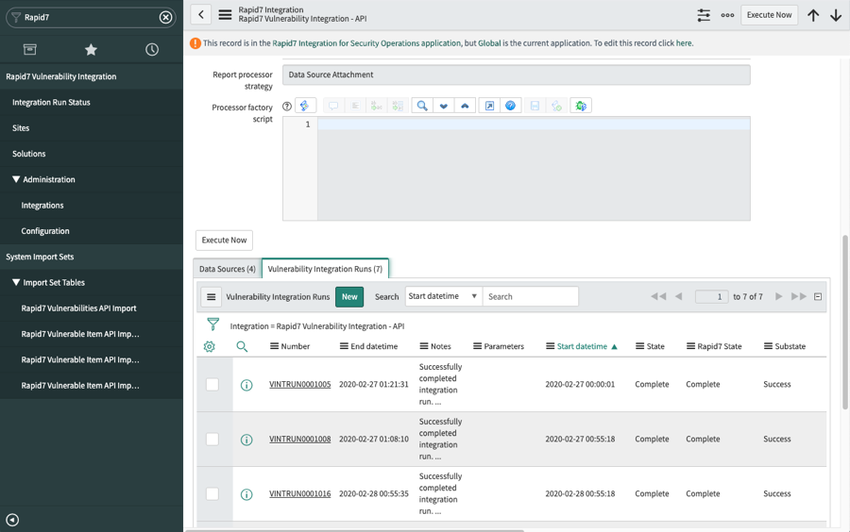Open Number column options menu
The width and height of the screenshot is (850, 532).
[x=274, y=346]
